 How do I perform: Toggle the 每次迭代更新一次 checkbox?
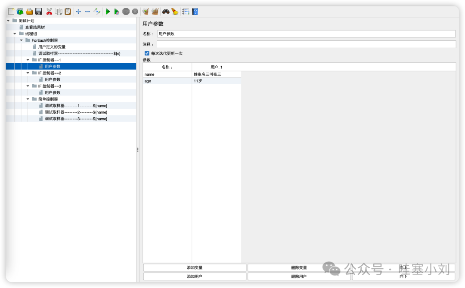147,53
